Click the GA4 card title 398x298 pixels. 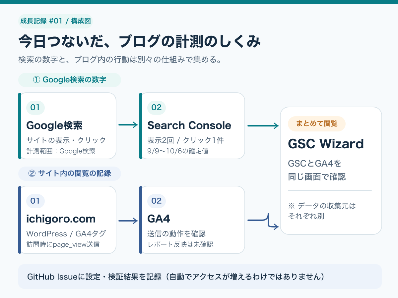pyautogui.click(x=159, y=219)
